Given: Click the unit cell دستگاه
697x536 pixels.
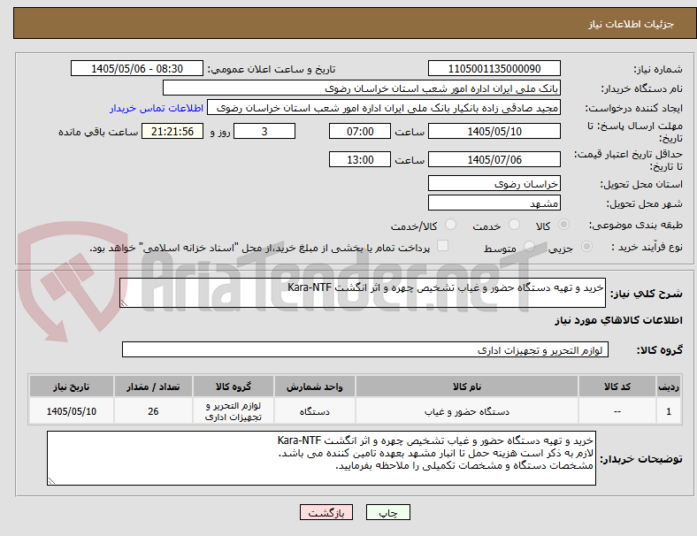Looking at the screenshot, I should click(315, 411).
